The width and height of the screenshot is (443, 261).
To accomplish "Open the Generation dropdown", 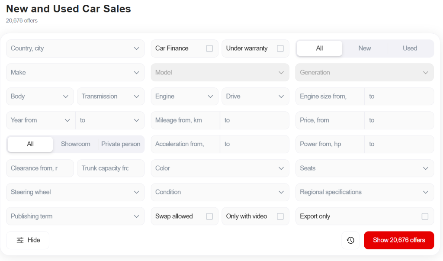I will point(365,72).
